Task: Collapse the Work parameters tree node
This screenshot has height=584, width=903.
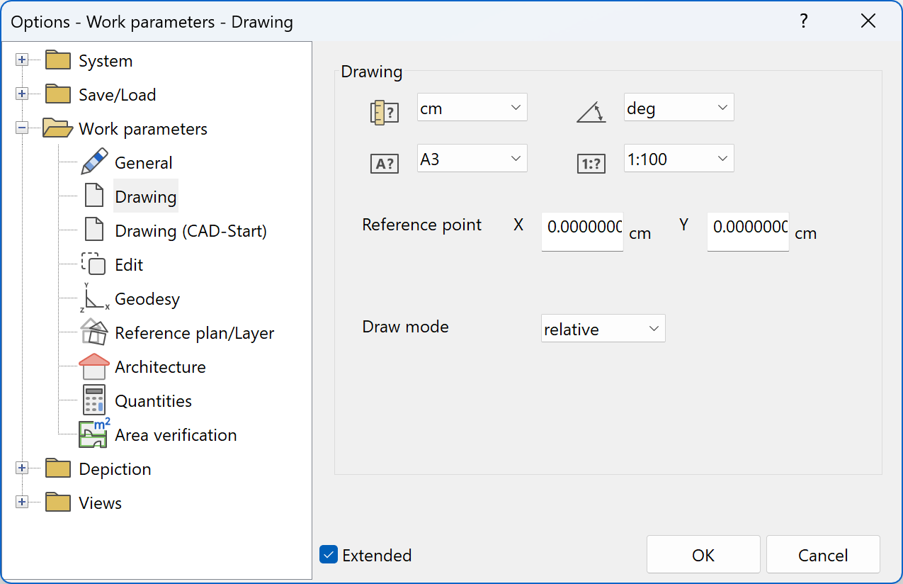Action: [22, 128]
